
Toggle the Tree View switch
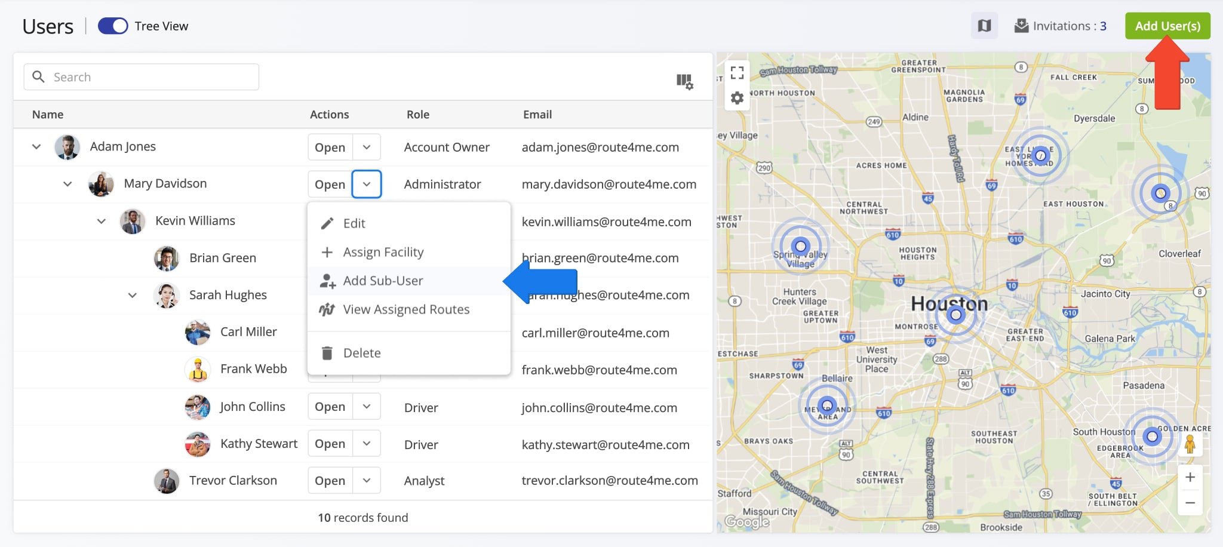[113, 26]
